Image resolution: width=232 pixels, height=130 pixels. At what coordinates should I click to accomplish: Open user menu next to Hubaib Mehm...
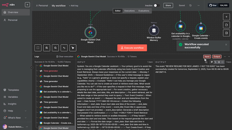click(27, 127)
